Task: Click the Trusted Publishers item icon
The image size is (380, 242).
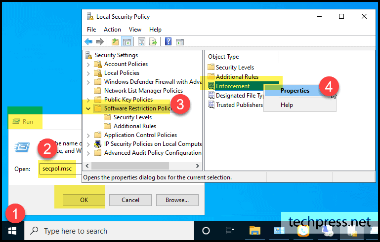Action: 211,104
